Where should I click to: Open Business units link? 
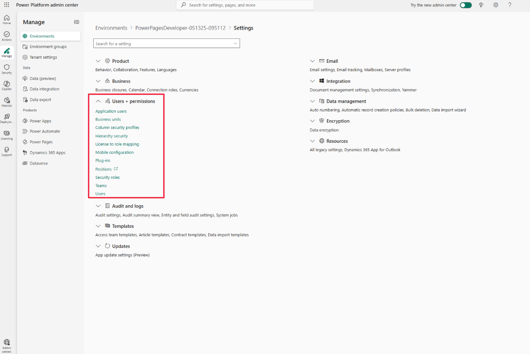tap(108, 120)
